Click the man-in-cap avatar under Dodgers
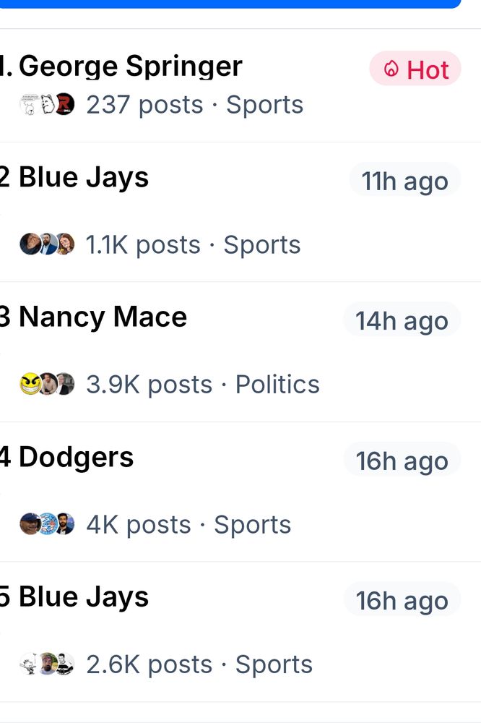The height and width of the screenshot is (723, 481). [29, 526]
